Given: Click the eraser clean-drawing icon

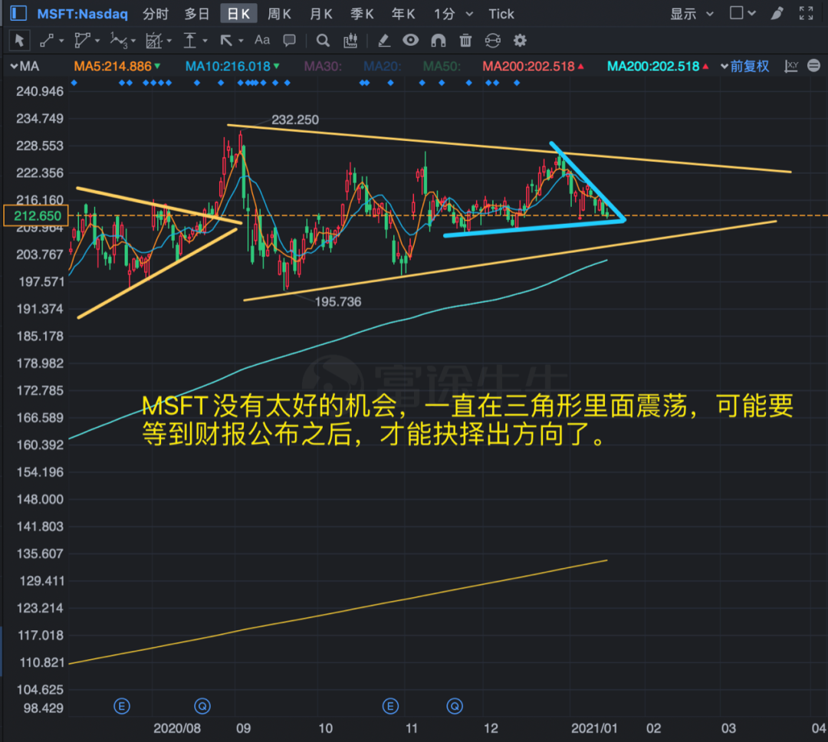Looking at the screenshot, I should coord(384,41).
